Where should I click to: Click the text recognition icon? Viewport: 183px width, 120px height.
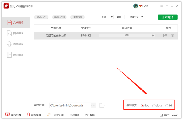coord(49,115)
